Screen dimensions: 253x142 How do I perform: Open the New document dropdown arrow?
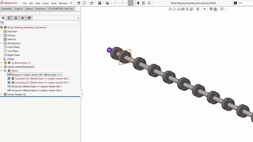88,3
